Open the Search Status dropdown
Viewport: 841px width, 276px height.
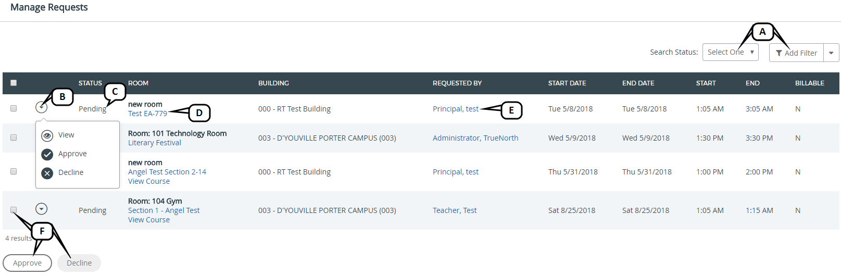[730, 52]
